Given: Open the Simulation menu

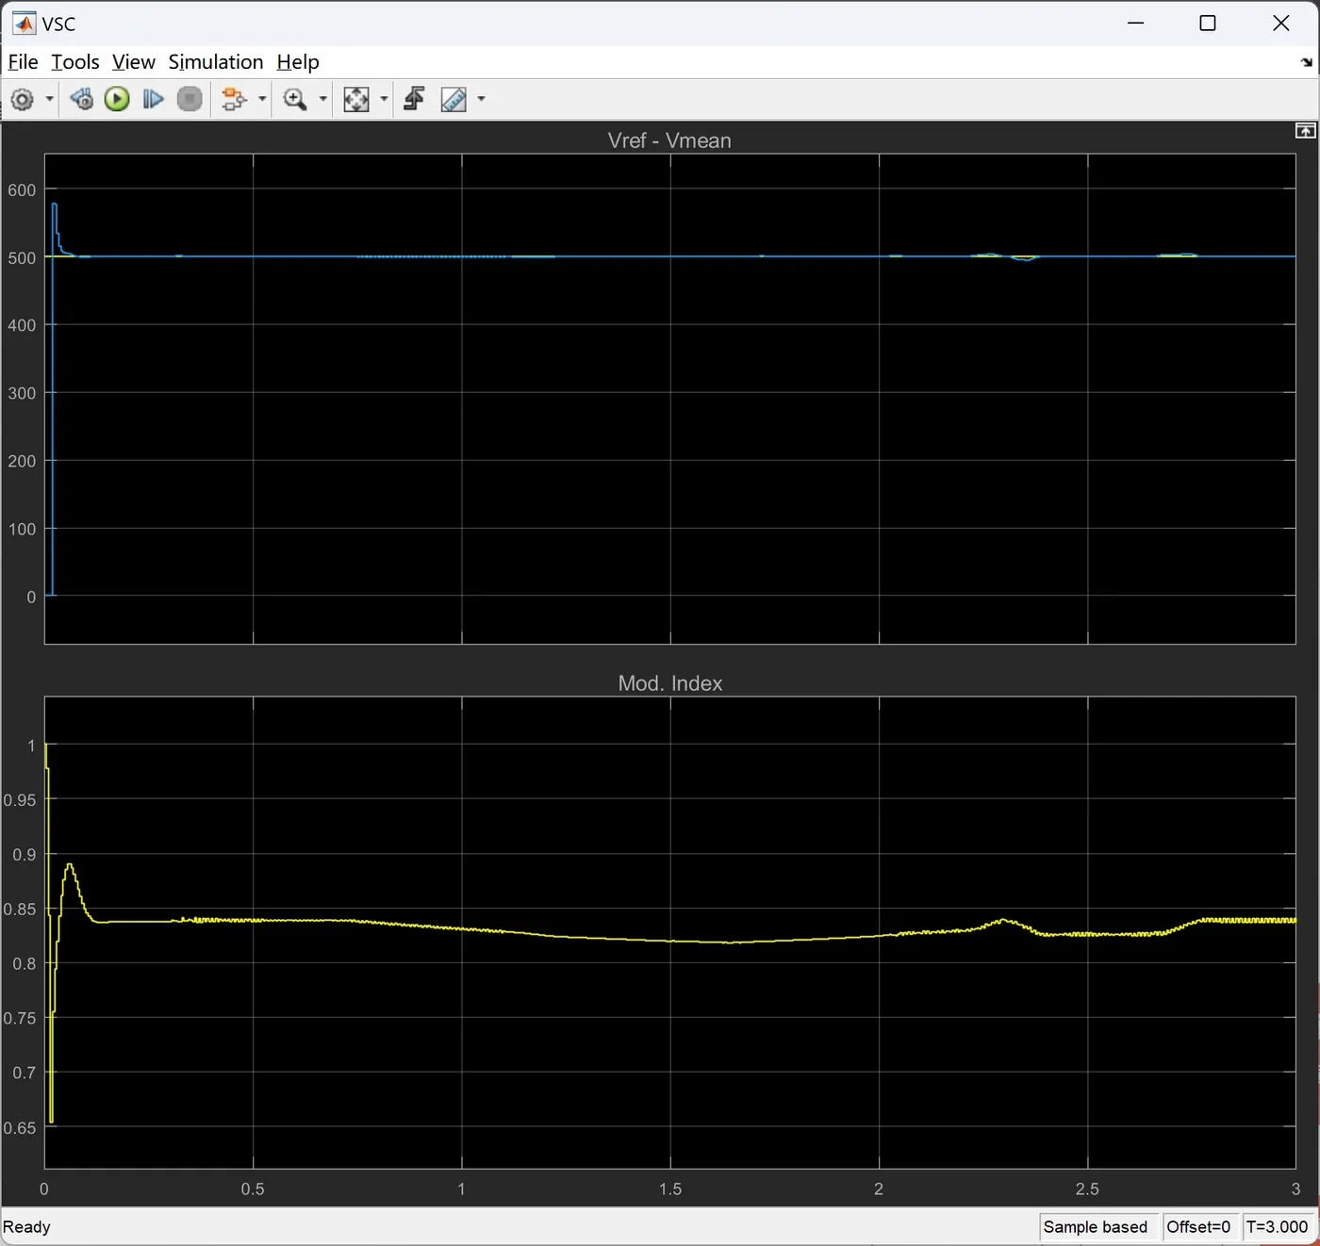Looking at the screenshot, I should coord(216,62).
